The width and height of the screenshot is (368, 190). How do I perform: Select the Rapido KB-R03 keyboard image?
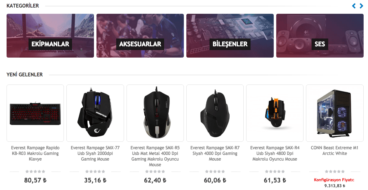(x=35, y=113)
